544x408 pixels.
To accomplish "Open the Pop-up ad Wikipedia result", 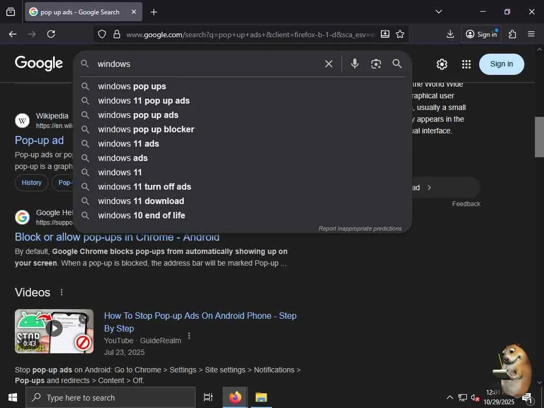I will pos(39,140).
